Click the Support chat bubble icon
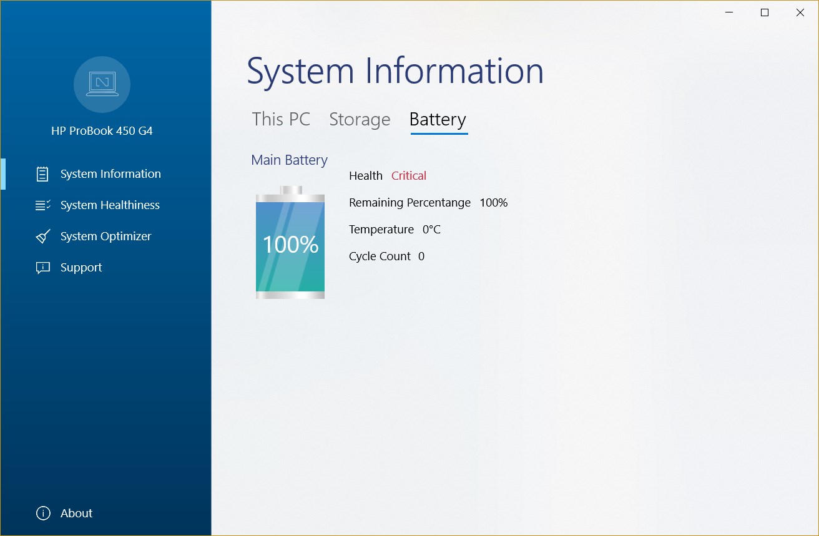Viewport: 819px width, 536px height. click(43, 268)
